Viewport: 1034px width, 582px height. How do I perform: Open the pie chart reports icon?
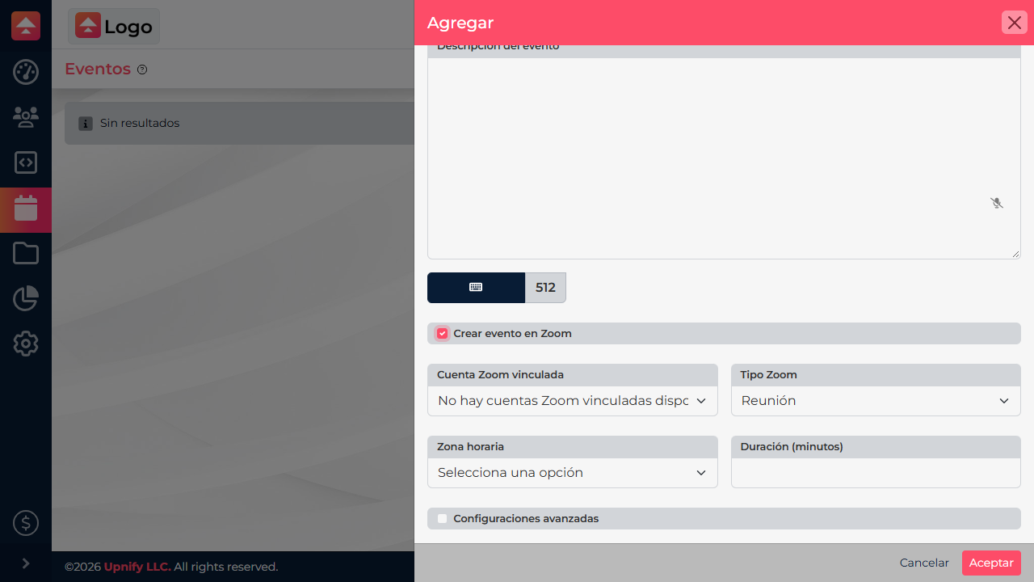click(26, 298)
